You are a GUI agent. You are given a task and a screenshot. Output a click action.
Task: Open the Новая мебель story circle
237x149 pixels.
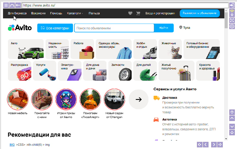point(18,99)
